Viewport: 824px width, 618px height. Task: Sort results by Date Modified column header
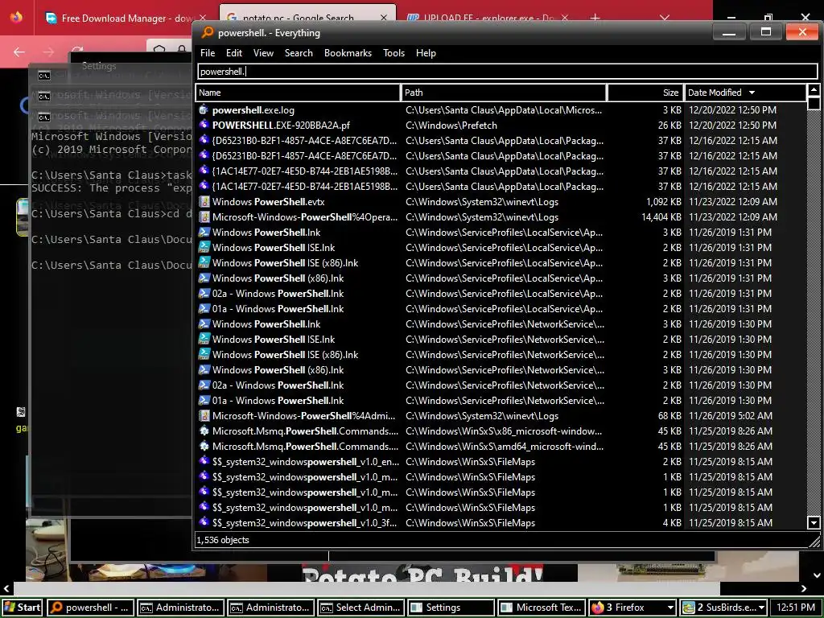(744, 93)
